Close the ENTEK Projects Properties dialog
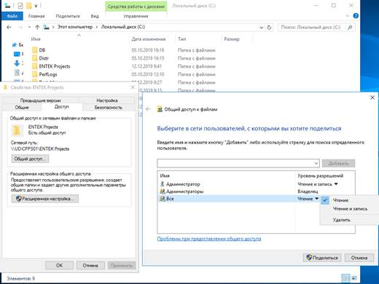 point(133,87)
